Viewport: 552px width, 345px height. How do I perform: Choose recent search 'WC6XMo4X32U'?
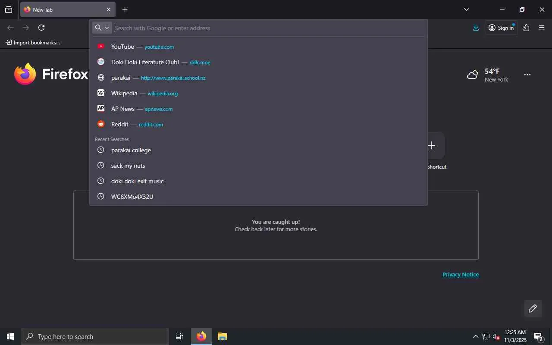[x=258, y=197]
